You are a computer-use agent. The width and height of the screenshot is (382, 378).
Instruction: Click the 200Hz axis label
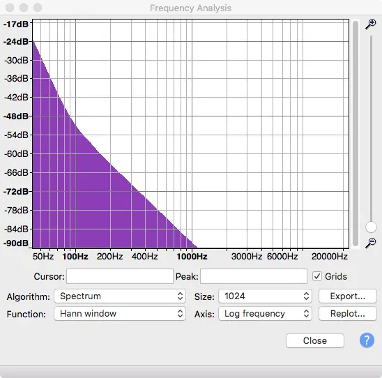110,257
